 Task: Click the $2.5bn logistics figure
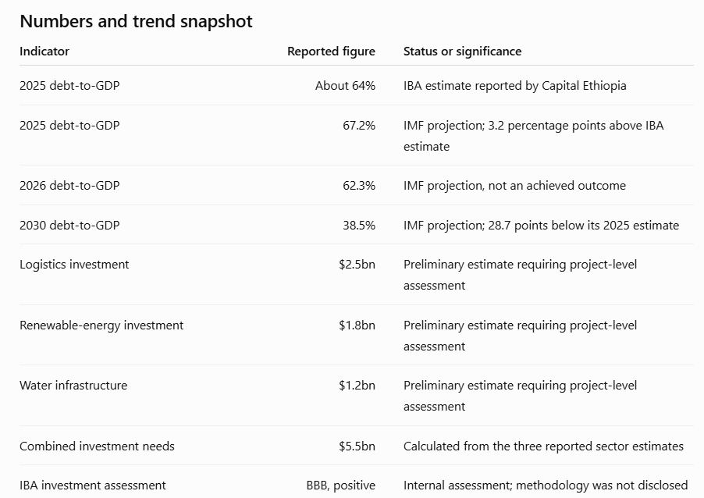[357, 264]
